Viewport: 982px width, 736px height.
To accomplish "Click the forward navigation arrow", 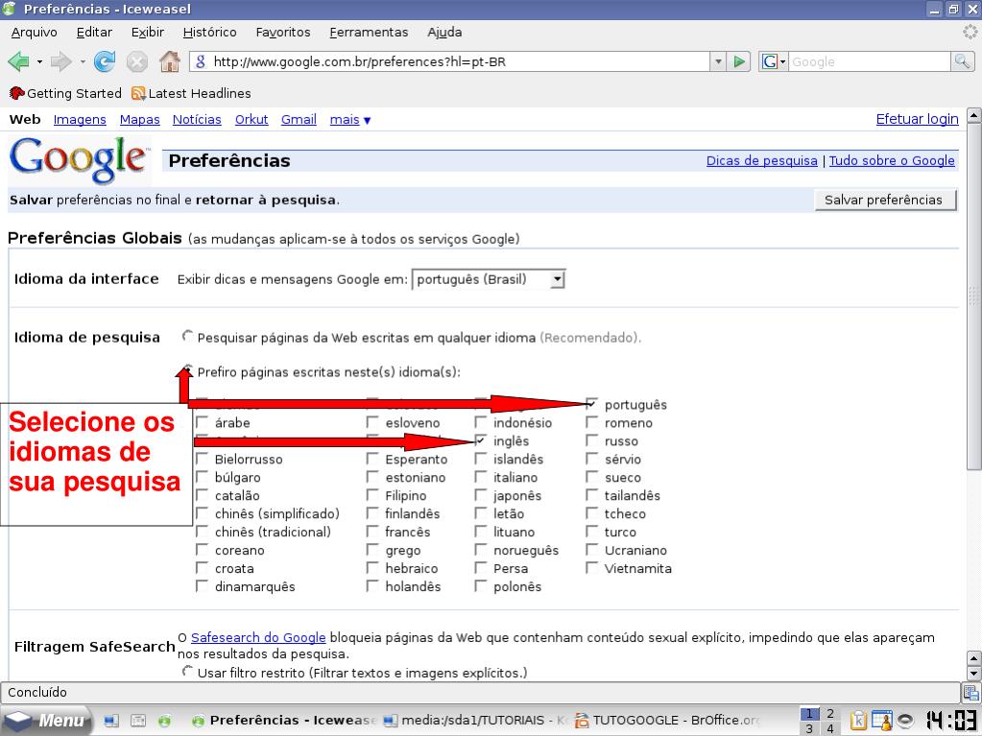I will tap(60, 61).
